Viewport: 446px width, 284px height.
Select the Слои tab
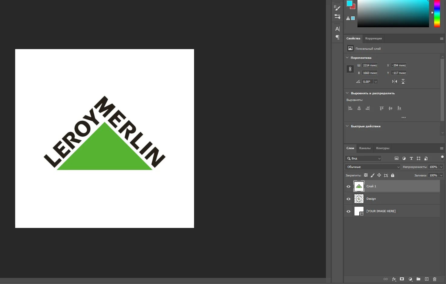[350, 148]
